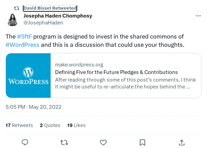The height and width of the screenshot is (148, 207).
Task: View the 2 Quotes list
Action: [50, 125]
